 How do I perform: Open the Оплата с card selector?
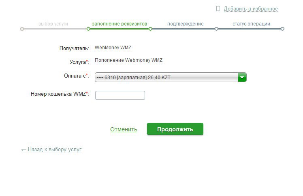point(171,77)
